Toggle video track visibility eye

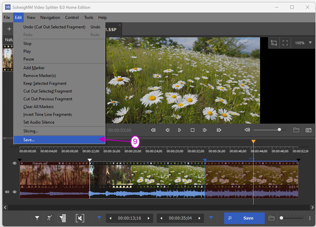15,163
